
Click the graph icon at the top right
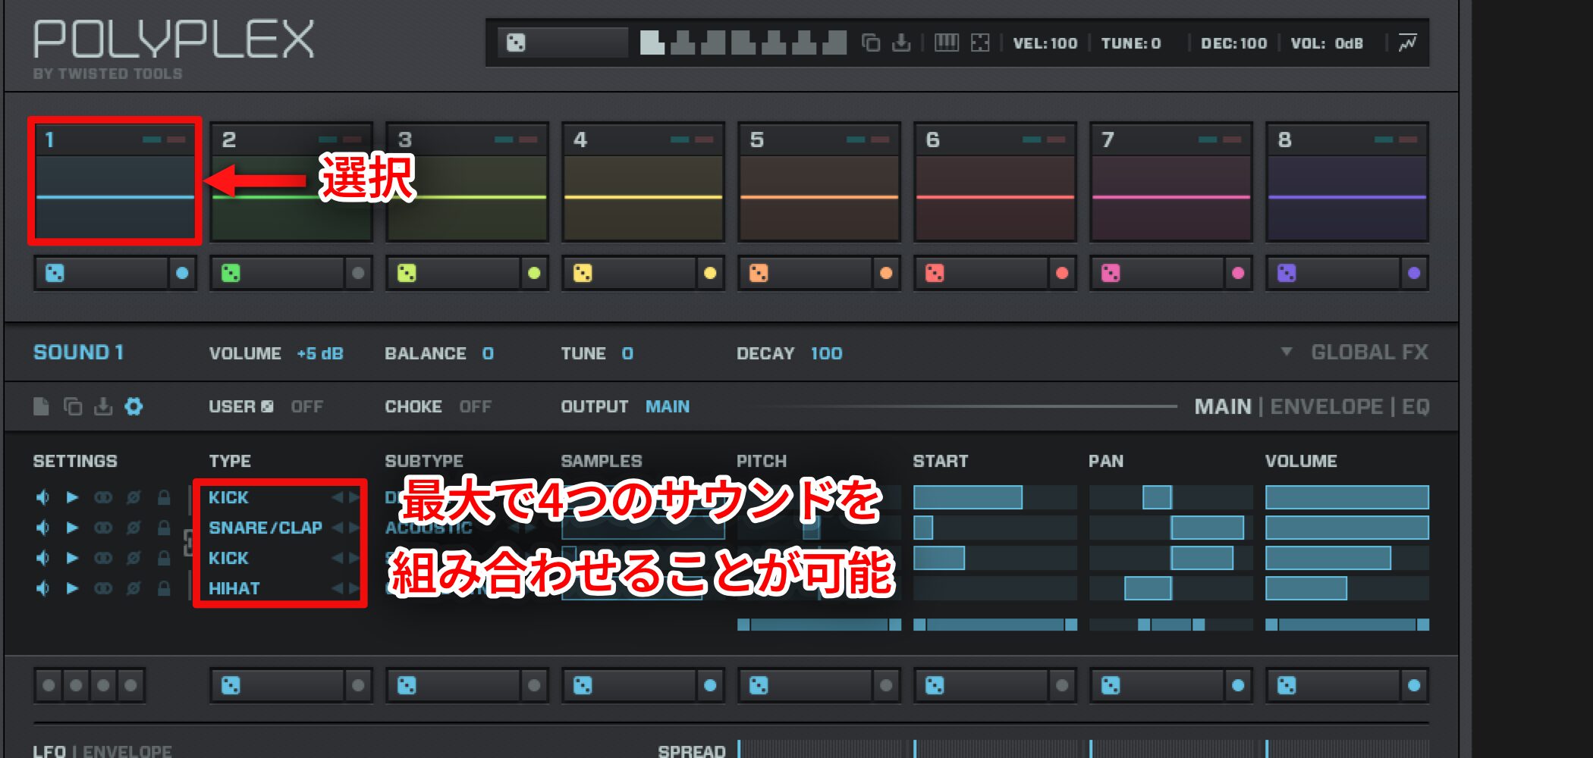pos(1407,42)
